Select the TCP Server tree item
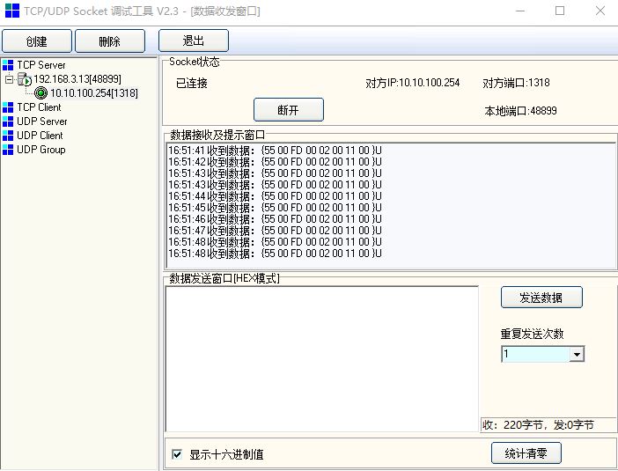This screenshot has width=618, height=471. pyautogui.click(x=41, y=65)
